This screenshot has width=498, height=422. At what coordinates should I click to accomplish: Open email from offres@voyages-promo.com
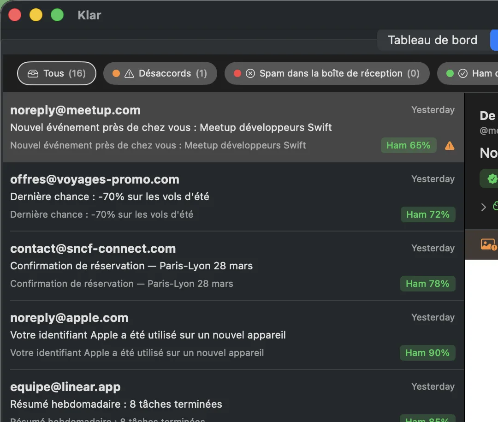[x=233, y=196]
